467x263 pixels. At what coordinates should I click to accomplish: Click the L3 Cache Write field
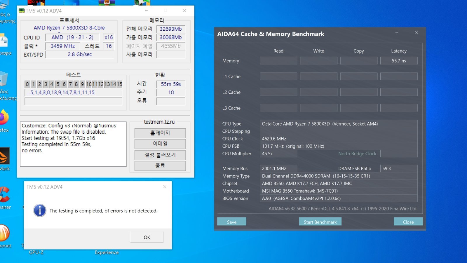(x=318, y=108)
